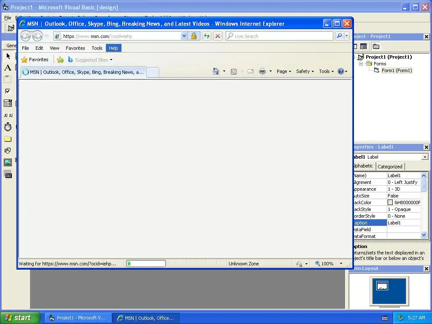Switch to Project1 Visual Basic taskbar button

(78, 318)
